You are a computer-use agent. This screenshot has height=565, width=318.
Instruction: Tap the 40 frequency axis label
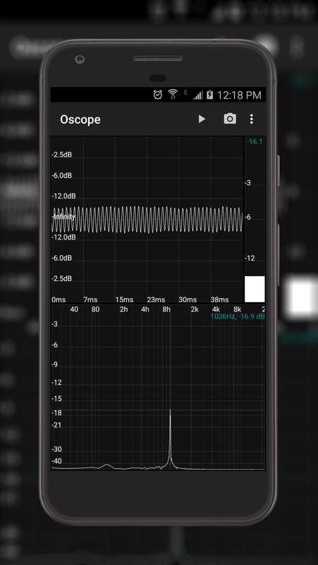(74, 309)
